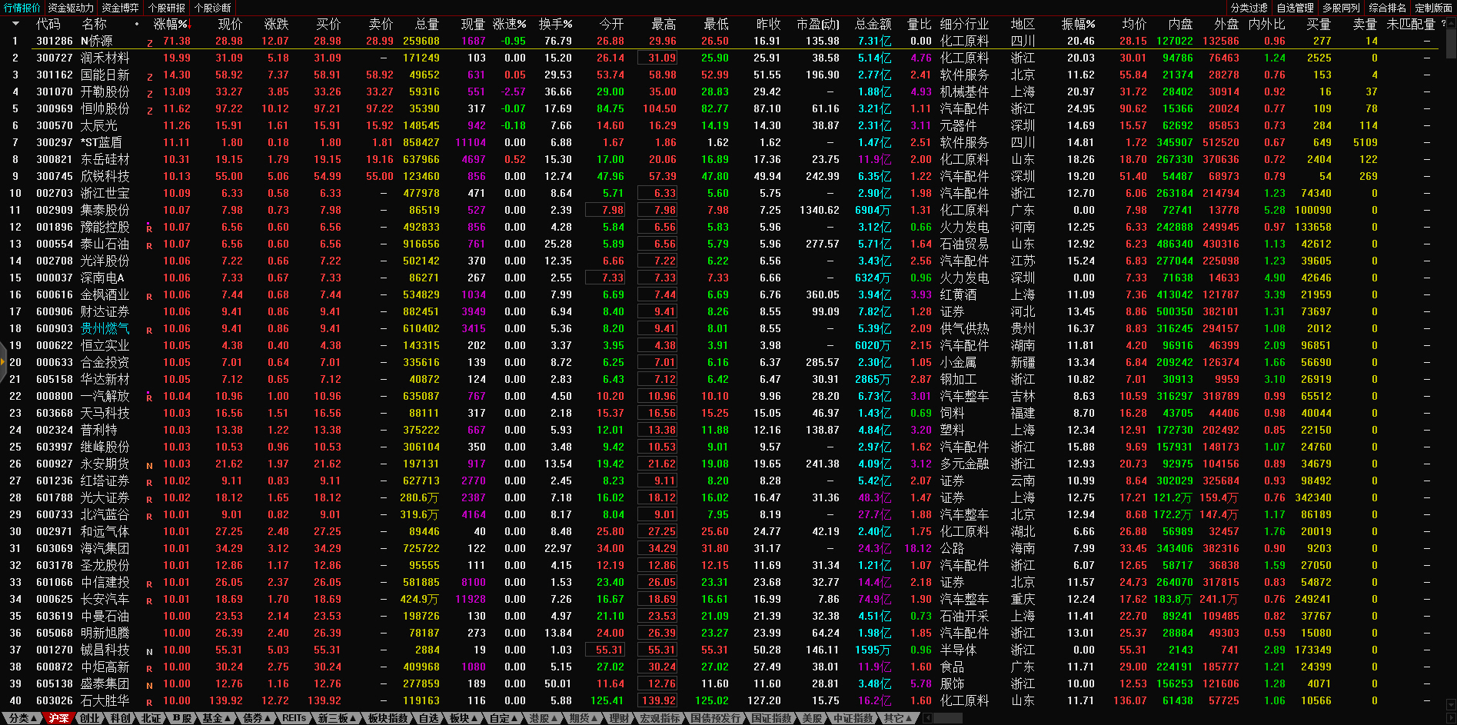Expand the 分类 bottom tab menu
1457x725 pixels.
22,718
